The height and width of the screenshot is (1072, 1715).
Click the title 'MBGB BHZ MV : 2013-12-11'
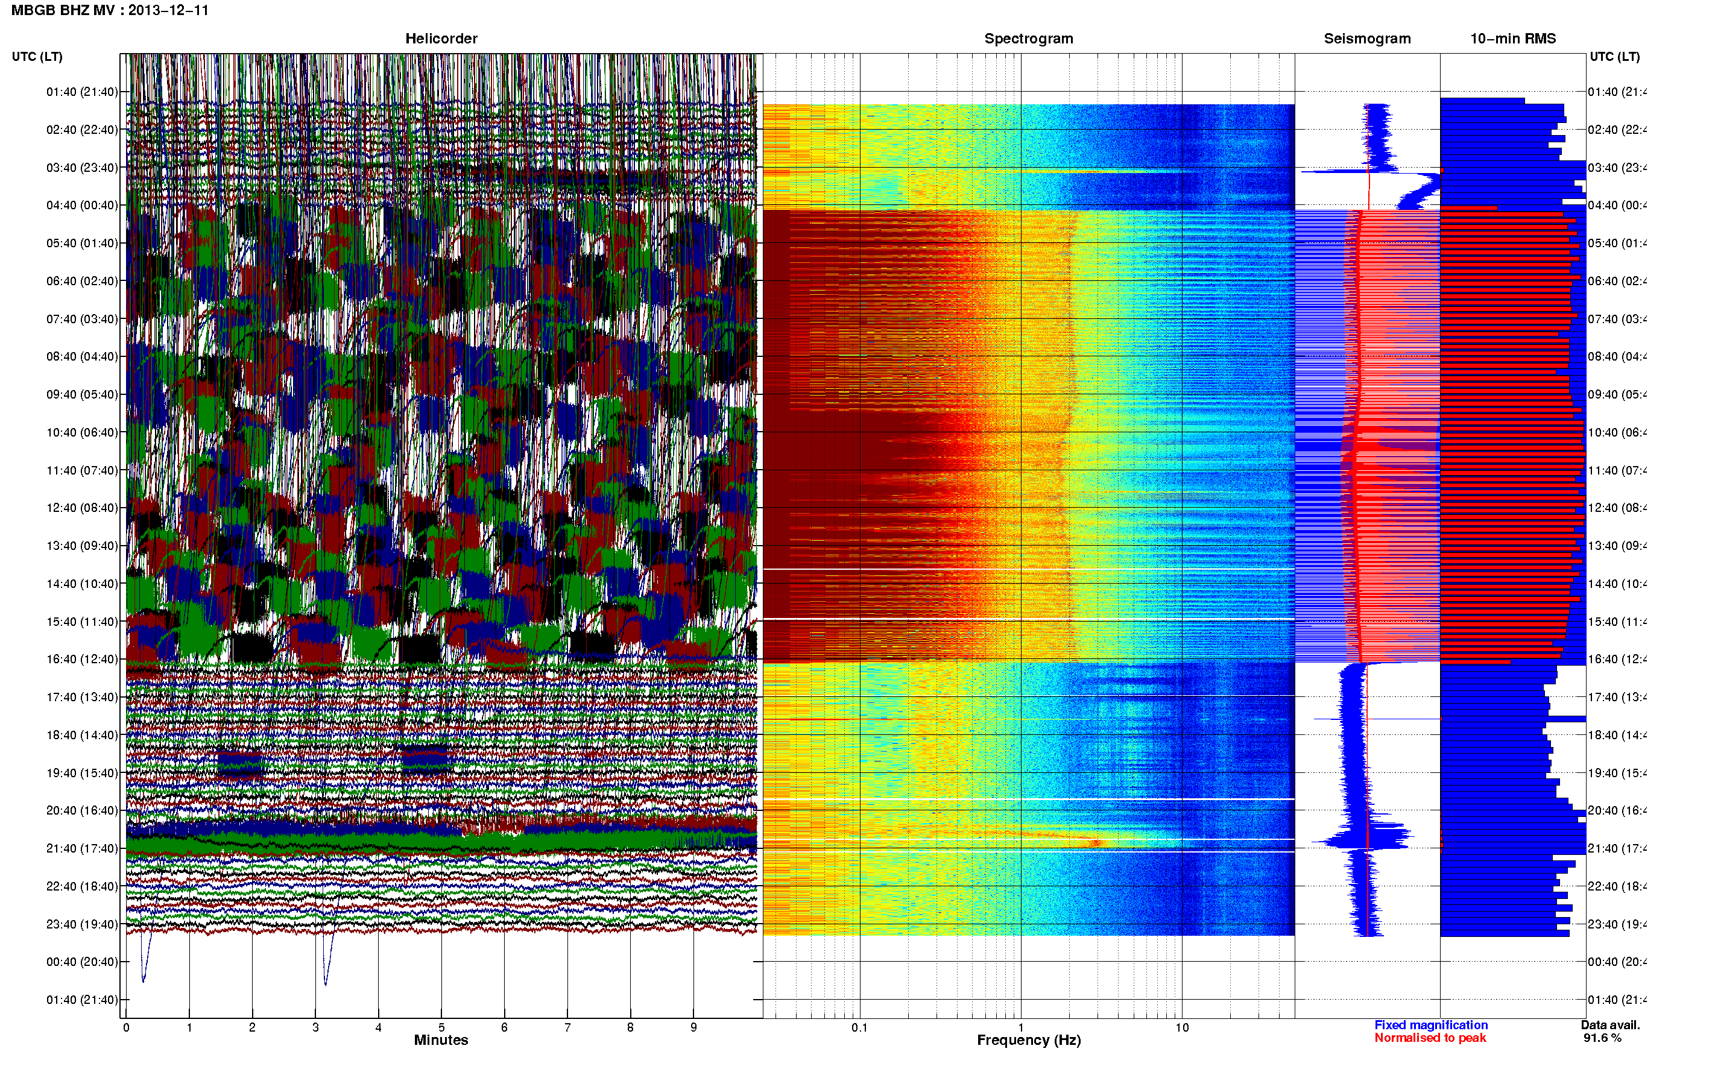pos(110,10)
